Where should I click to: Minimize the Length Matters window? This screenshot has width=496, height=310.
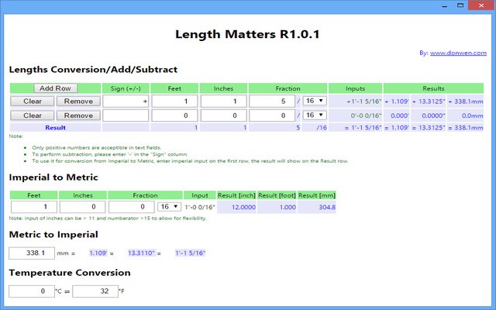point(444,5)
